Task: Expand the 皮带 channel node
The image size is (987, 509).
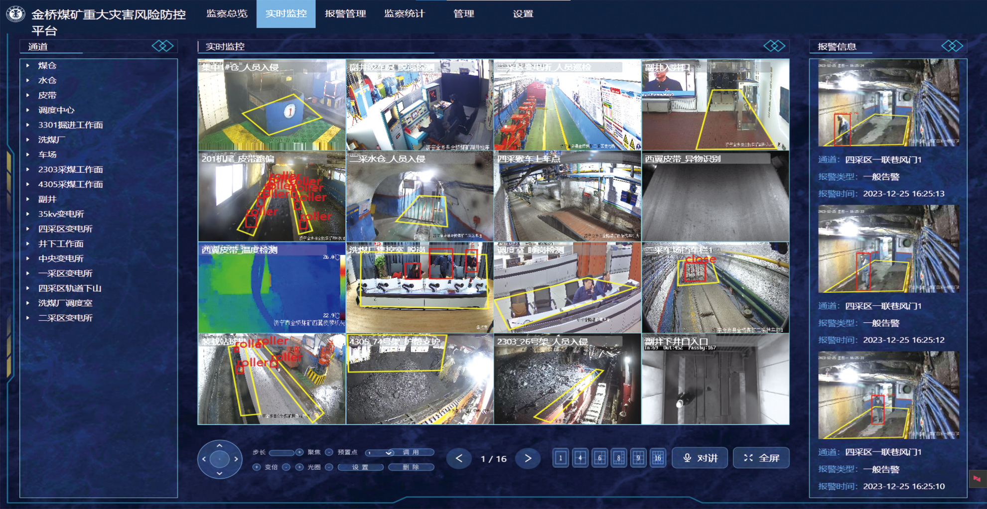Action: 28,95
